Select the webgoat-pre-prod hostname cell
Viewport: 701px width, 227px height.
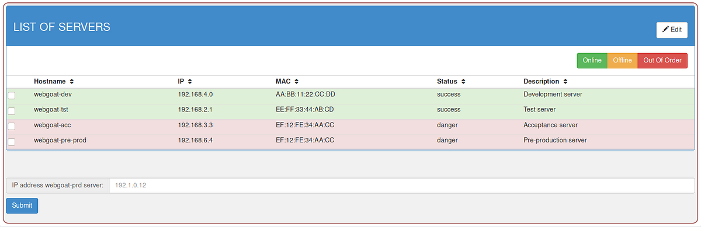60,141
